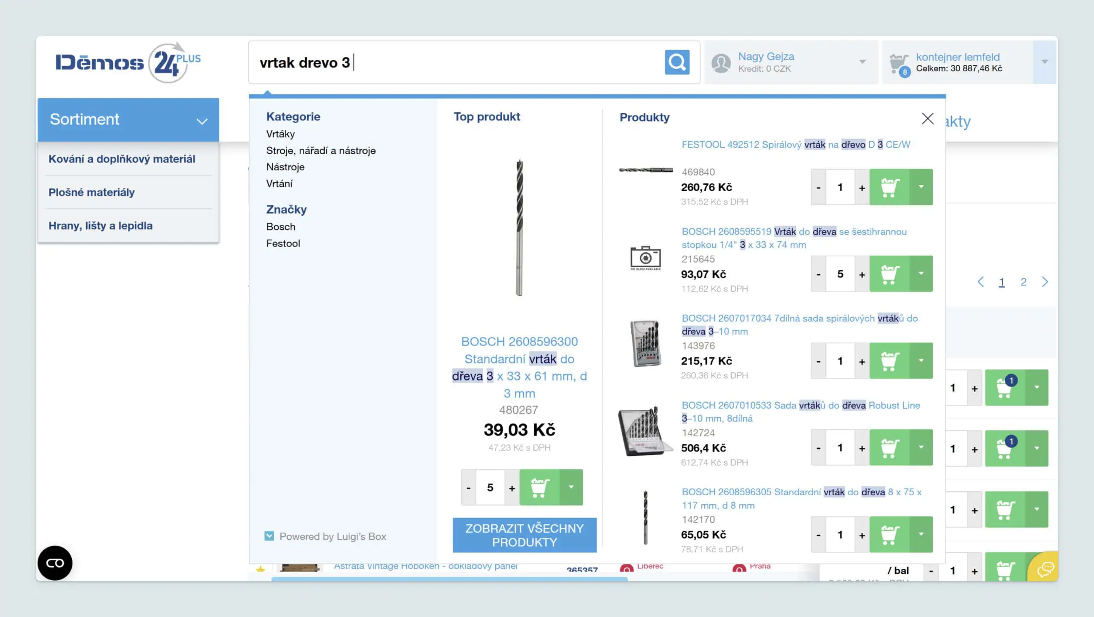Viewport: 1094px width, 617px height.
Task: Select Hrany, lišty a lepidla category
Action: point(100,225)
